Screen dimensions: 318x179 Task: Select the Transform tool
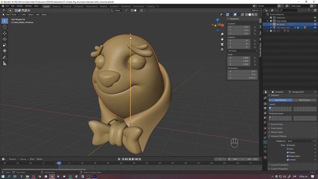point(4,51)
